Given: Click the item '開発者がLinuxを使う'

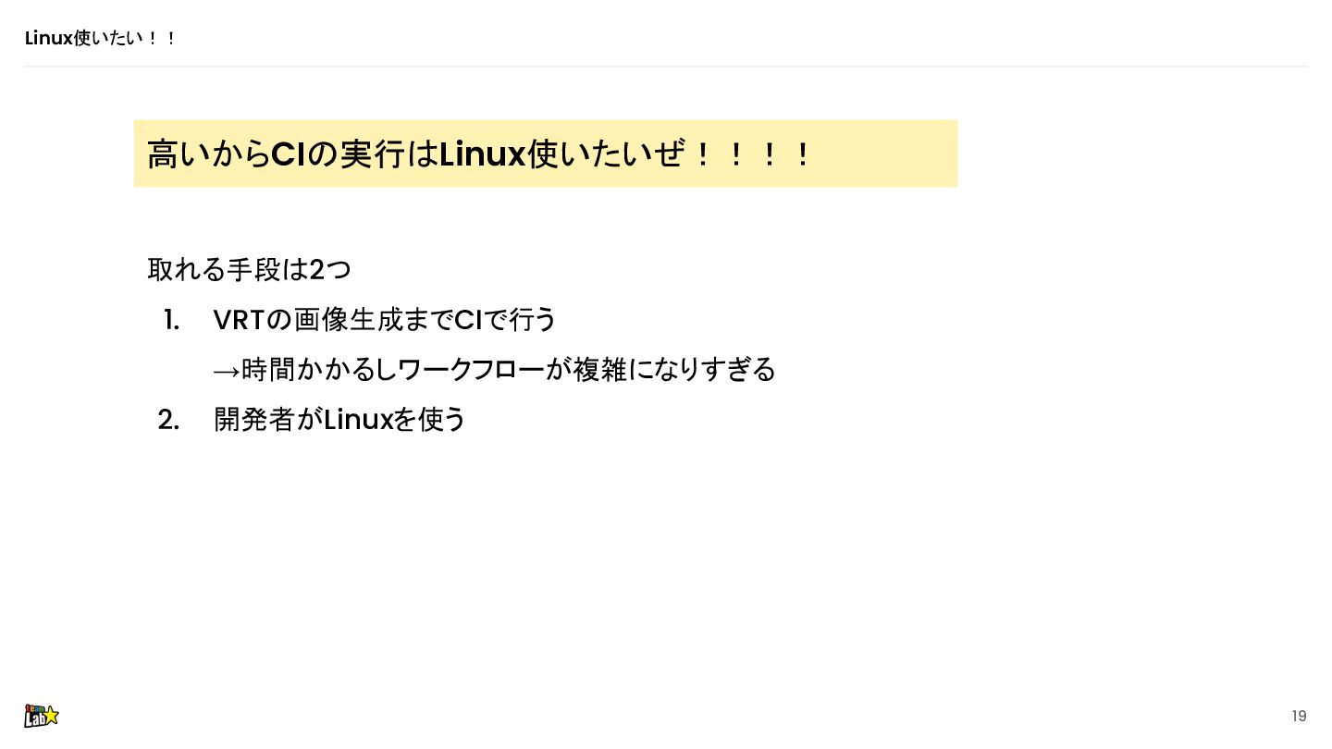Looking at the screenshot, I should coord(339,420).
